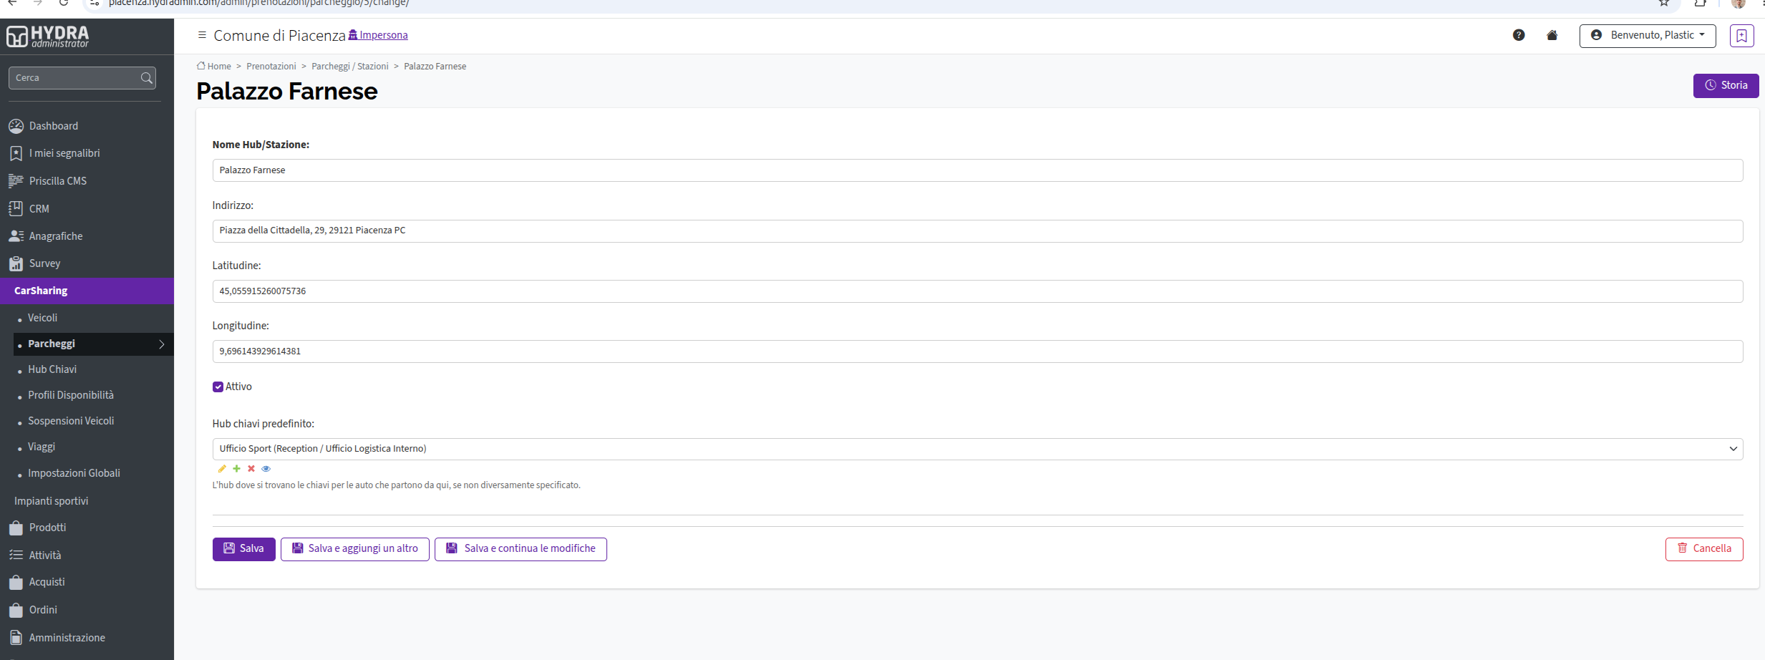Click the home icon in top bar
Image resolution: width=1765 pixels, height=660 pixels.
(1552, 35)
